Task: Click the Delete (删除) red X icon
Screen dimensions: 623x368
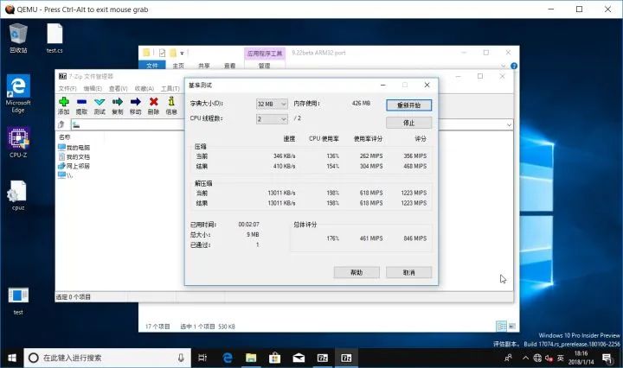Action: (153, 106)
